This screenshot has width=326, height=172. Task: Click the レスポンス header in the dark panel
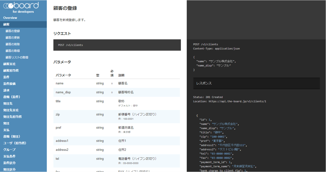click(x=256, y=83)
